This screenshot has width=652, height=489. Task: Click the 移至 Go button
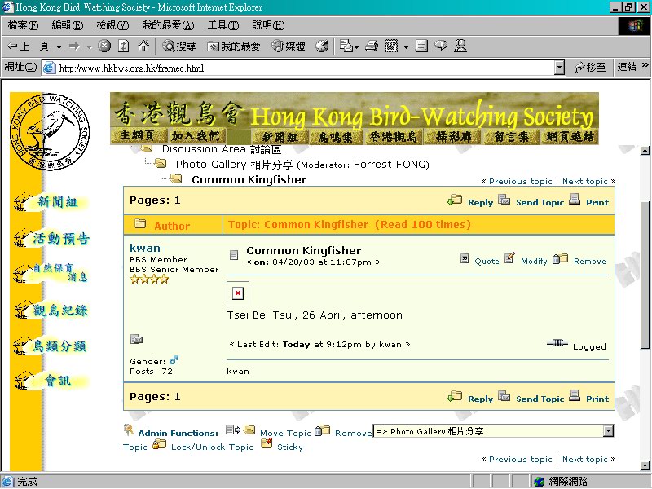pyautogui.click(x=589, y=68)
